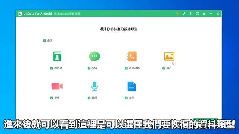239x134 pixels.
Task: Open the Facebook icon in title bar
Action: [x=190, y=13]
